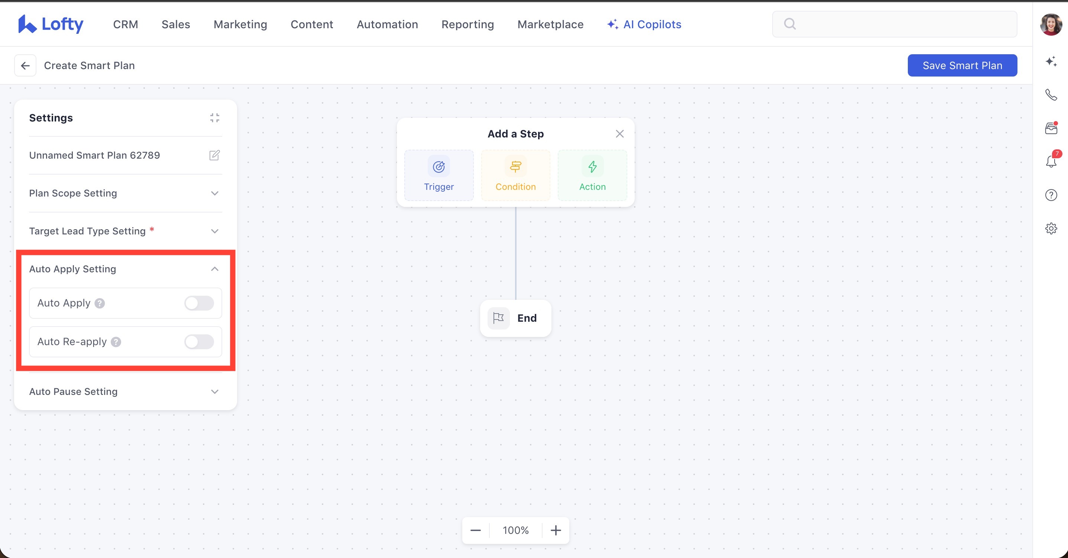Turn on Auto Re-apply switch
1068x558 pixels.
pyautogui.click(x=199, y=342)
